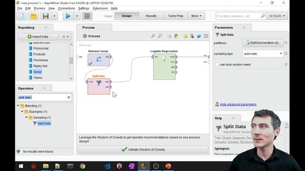Open the Help menu
Image resolution: width=305 pixels, height=171 pixels.
[114, 9]
